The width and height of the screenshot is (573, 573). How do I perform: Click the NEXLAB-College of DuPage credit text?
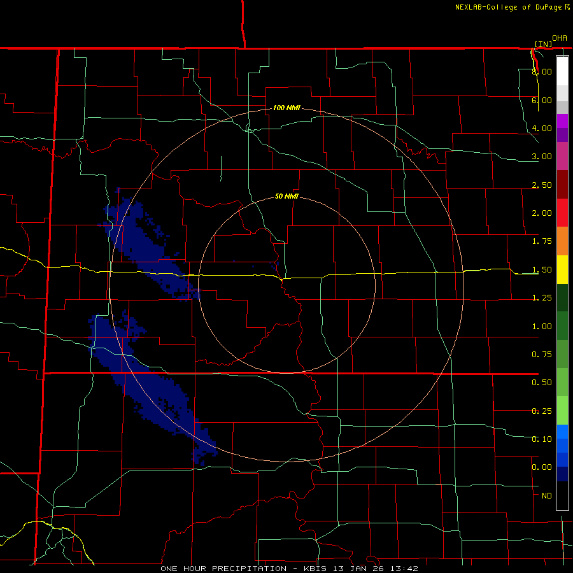click(x=508, y=7)
